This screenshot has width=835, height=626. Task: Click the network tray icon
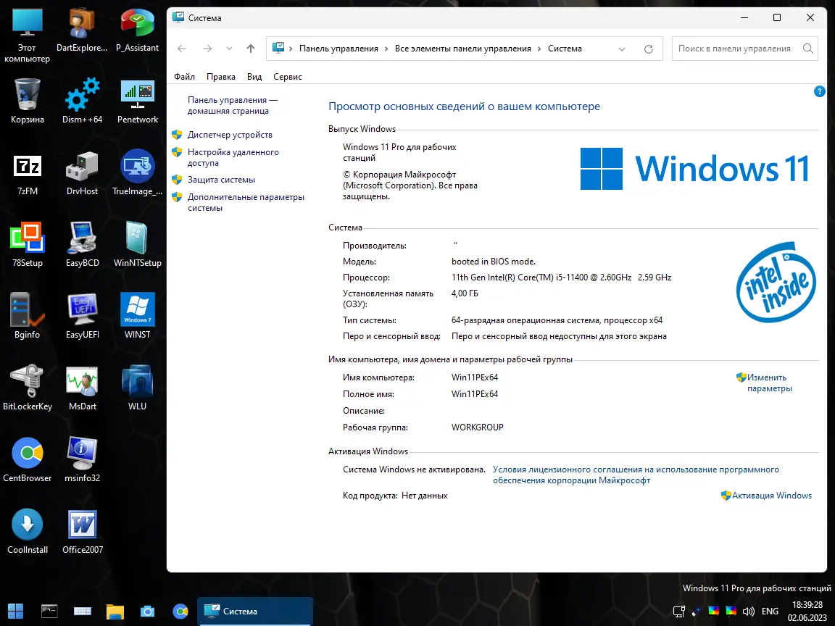click(x=679, y=611)
